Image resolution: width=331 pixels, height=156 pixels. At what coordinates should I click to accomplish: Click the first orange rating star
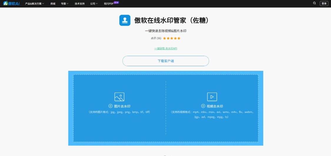point(164,38)
